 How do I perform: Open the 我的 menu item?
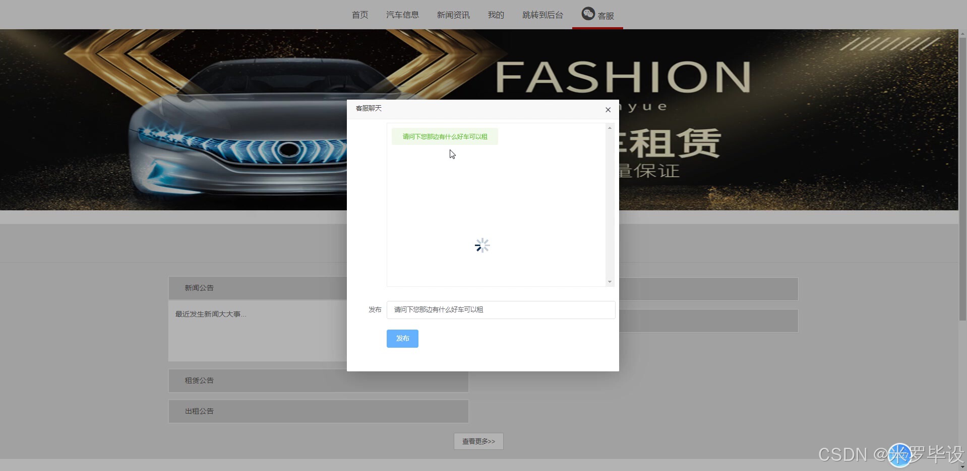[496, 15]
